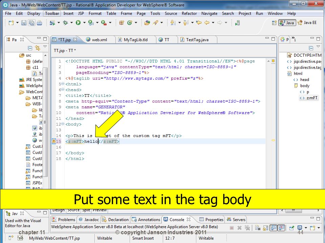The height and width of the screenshot is (243, 325).
Task: Open the dropdown next to New icon
Action: pyautogui.click(x=17, y=23)
